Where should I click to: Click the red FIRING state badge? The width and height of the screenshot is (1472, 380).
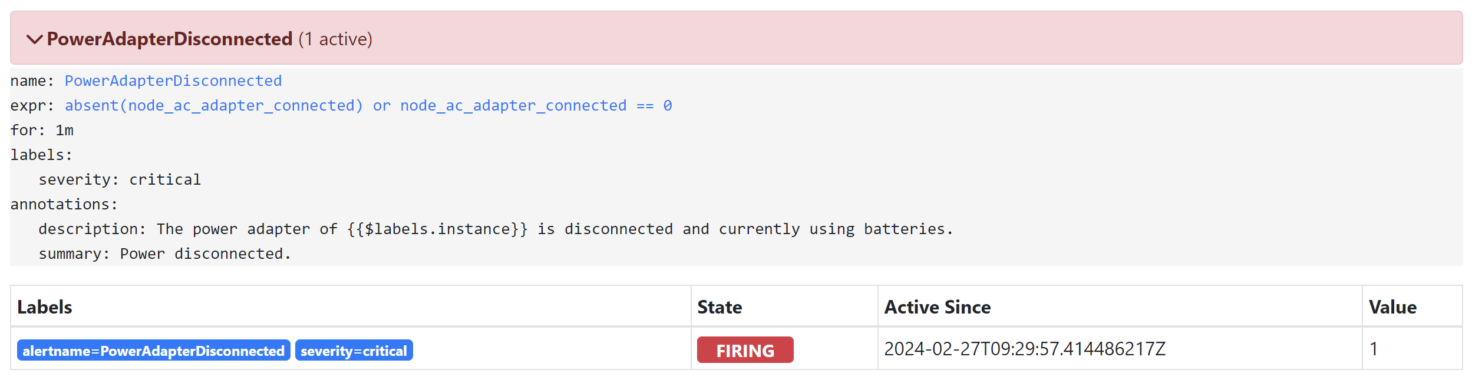click(x=745, y=351)
